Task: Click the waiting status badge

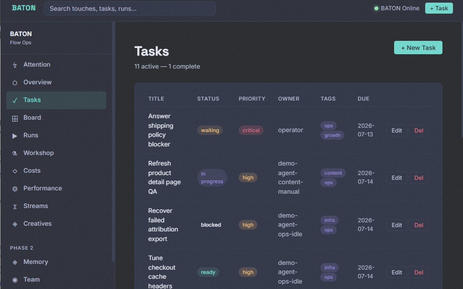Action: [x=210, y=130]
